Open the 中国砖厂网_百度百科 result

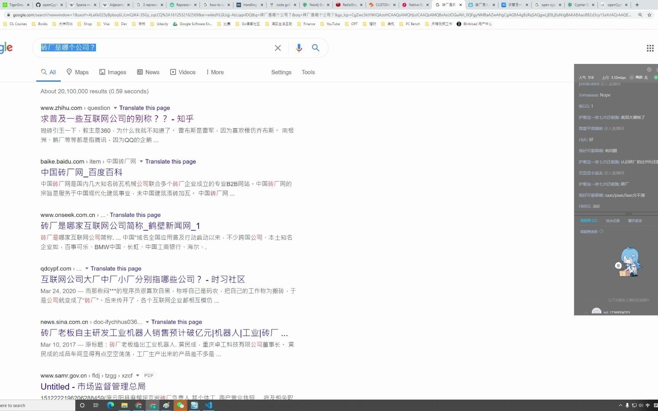[81, 172]
